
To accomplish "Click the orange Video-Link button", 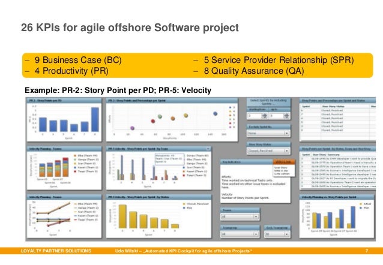I will pos(283,162).
